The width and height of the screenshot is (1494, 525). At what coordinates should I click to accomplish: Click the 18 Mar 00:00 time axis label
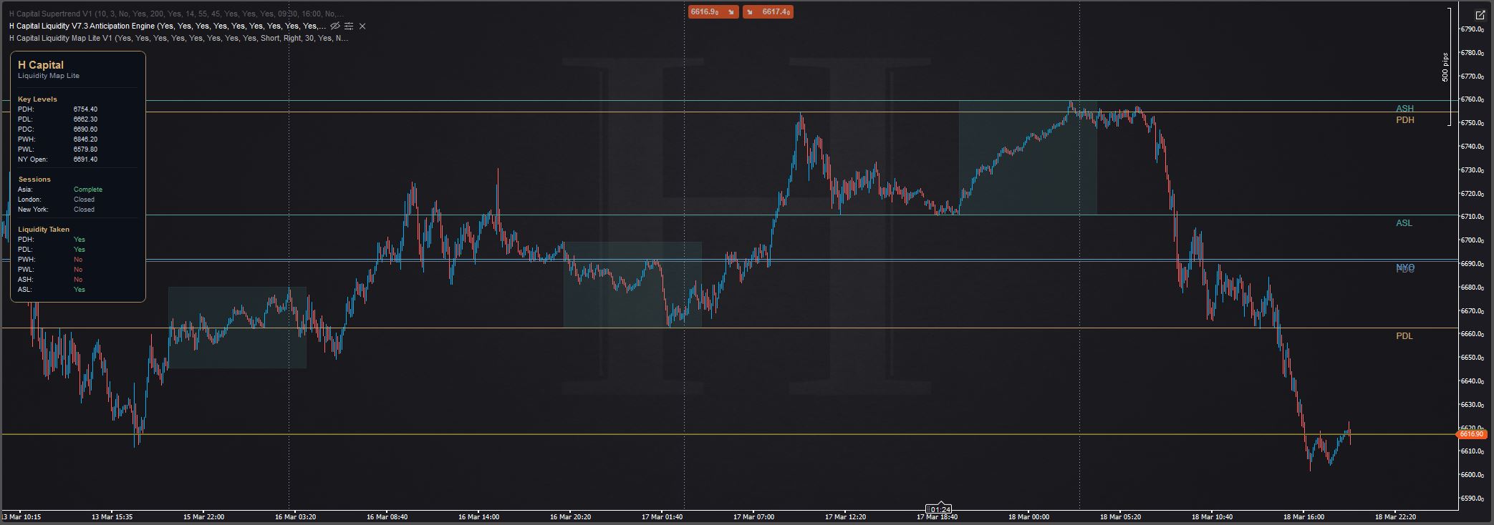point(1028,517)
